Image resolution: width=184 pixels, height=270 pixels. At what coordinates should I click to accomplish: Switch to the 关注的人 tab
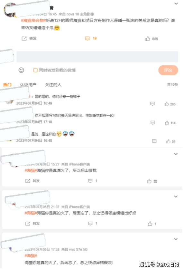coord(53,85)
